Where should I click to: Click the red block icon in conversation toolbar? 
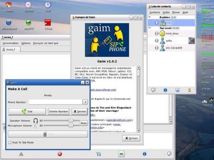coord(60,154)
